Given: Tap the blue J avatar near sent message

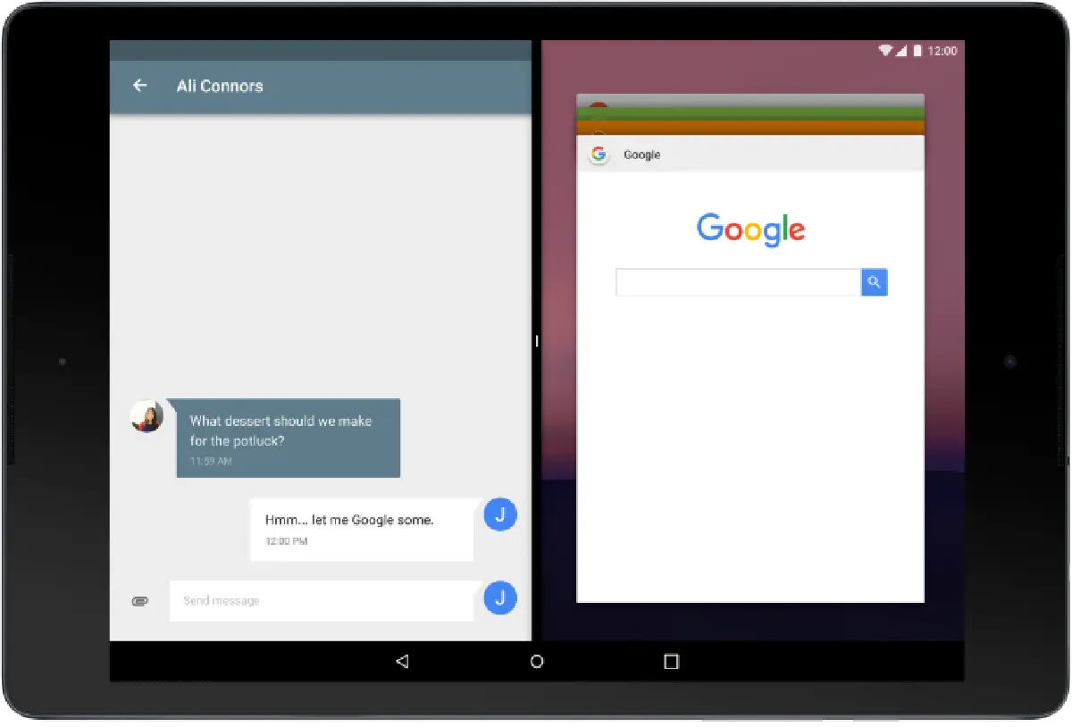Looking at the screenshot, I should (500, 514).
